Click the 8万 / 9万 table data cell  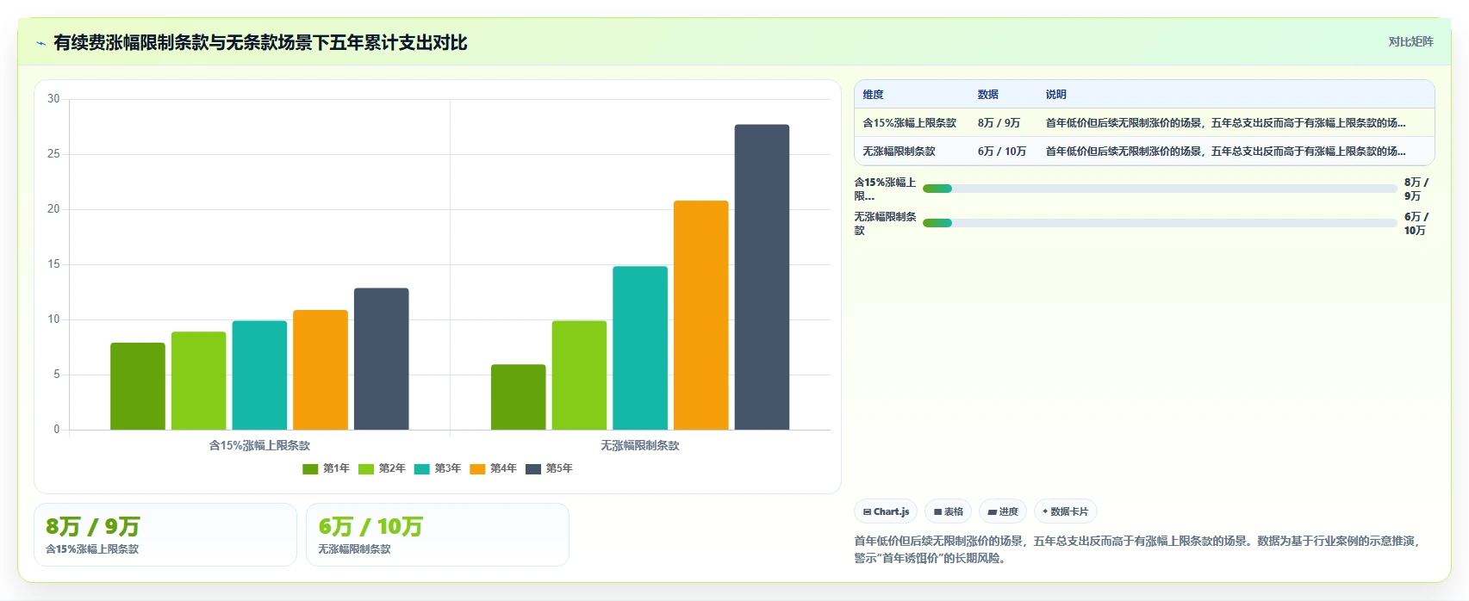(999, 123)
